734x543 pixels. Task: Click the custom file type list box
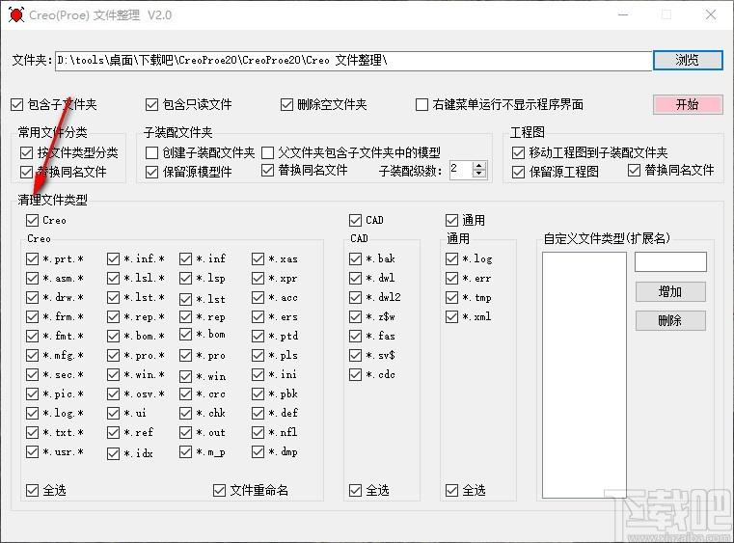click(584, 375)
